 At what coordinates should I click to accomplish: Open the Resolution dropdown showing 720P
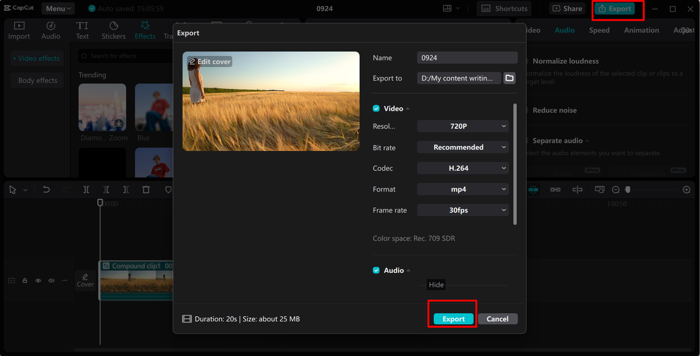[463, 126]
